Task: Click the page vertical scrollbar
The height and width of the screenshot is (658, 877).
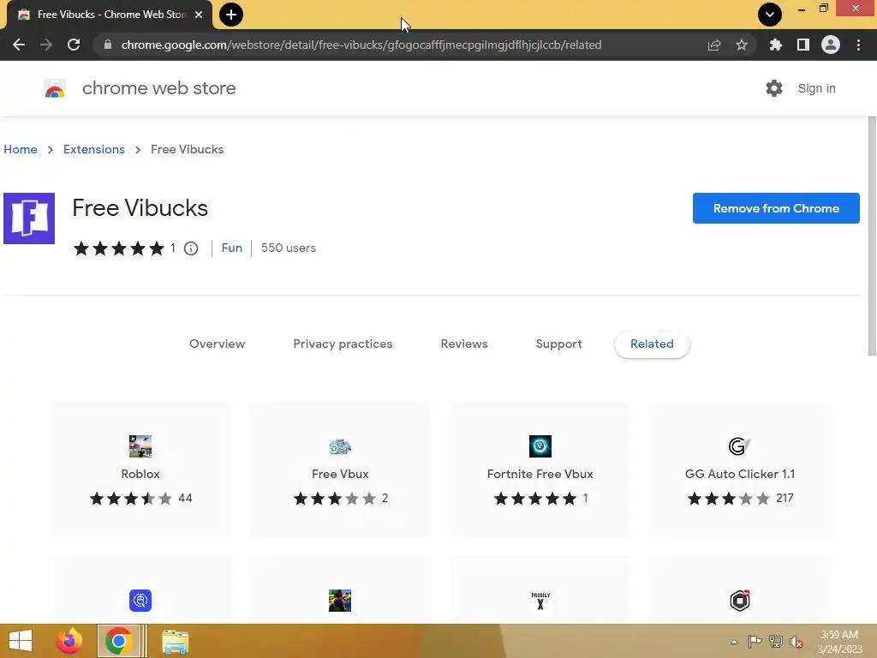Action: [x=871, y=236]
